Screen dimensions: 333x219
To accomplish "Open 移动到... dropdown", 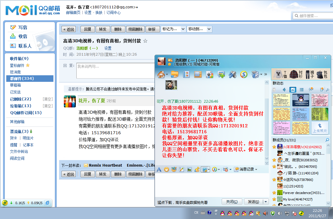I will [199, 29].
